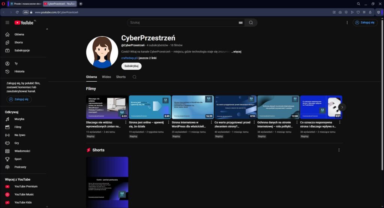Screen dimensions: 384x208
Task: Search within the channel using magnifier tab icon
Action: [135, 77]
